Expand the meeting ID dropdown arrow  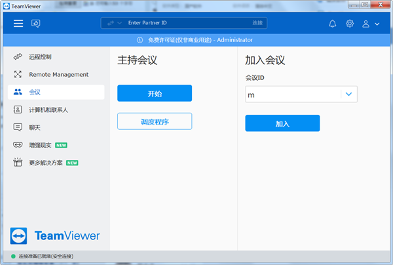click(348, 94)
